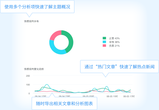Click the 06-05 17时 axis label
Viewport: 159px width, 110px height.
129,96
